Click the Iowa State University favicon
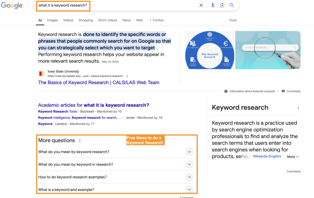 coord(41,73)
